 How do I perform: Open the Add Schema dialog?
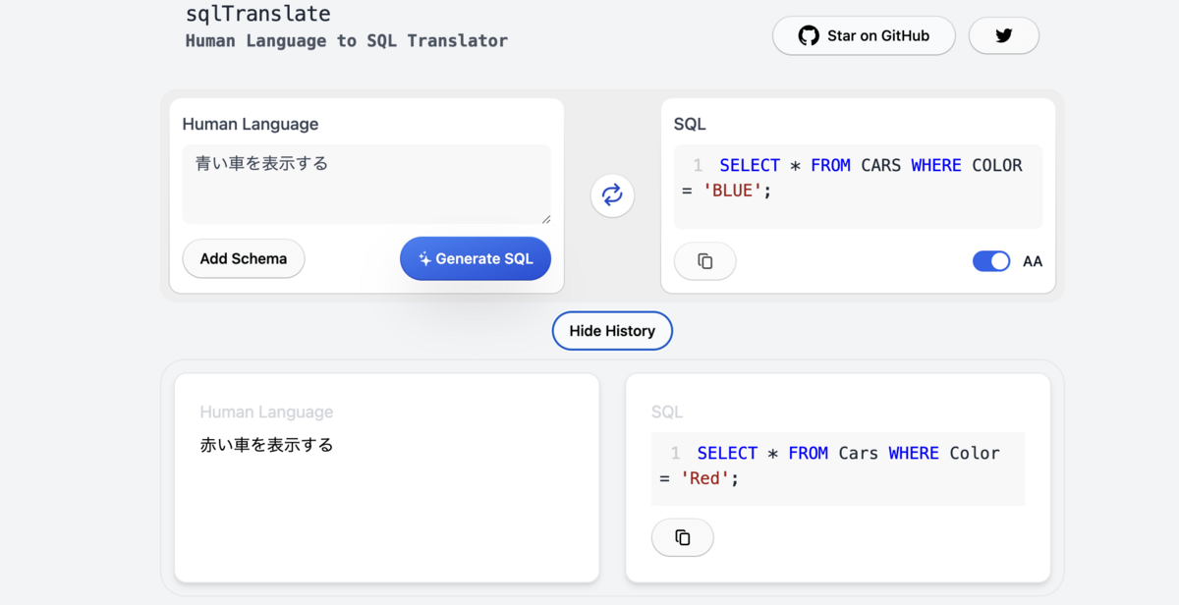pyautogui.click(x=243, y=258)
